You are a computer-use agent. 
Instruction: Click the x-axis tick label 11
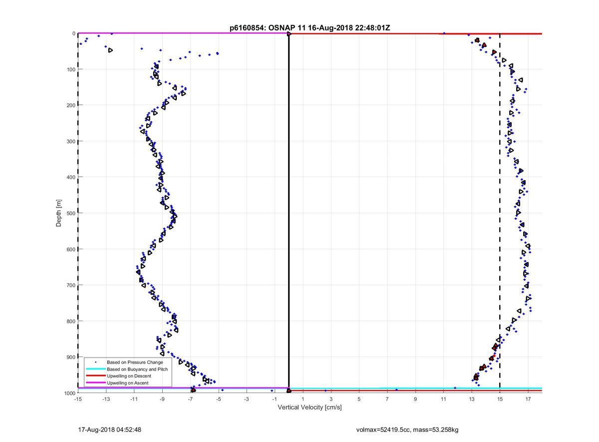443,399
